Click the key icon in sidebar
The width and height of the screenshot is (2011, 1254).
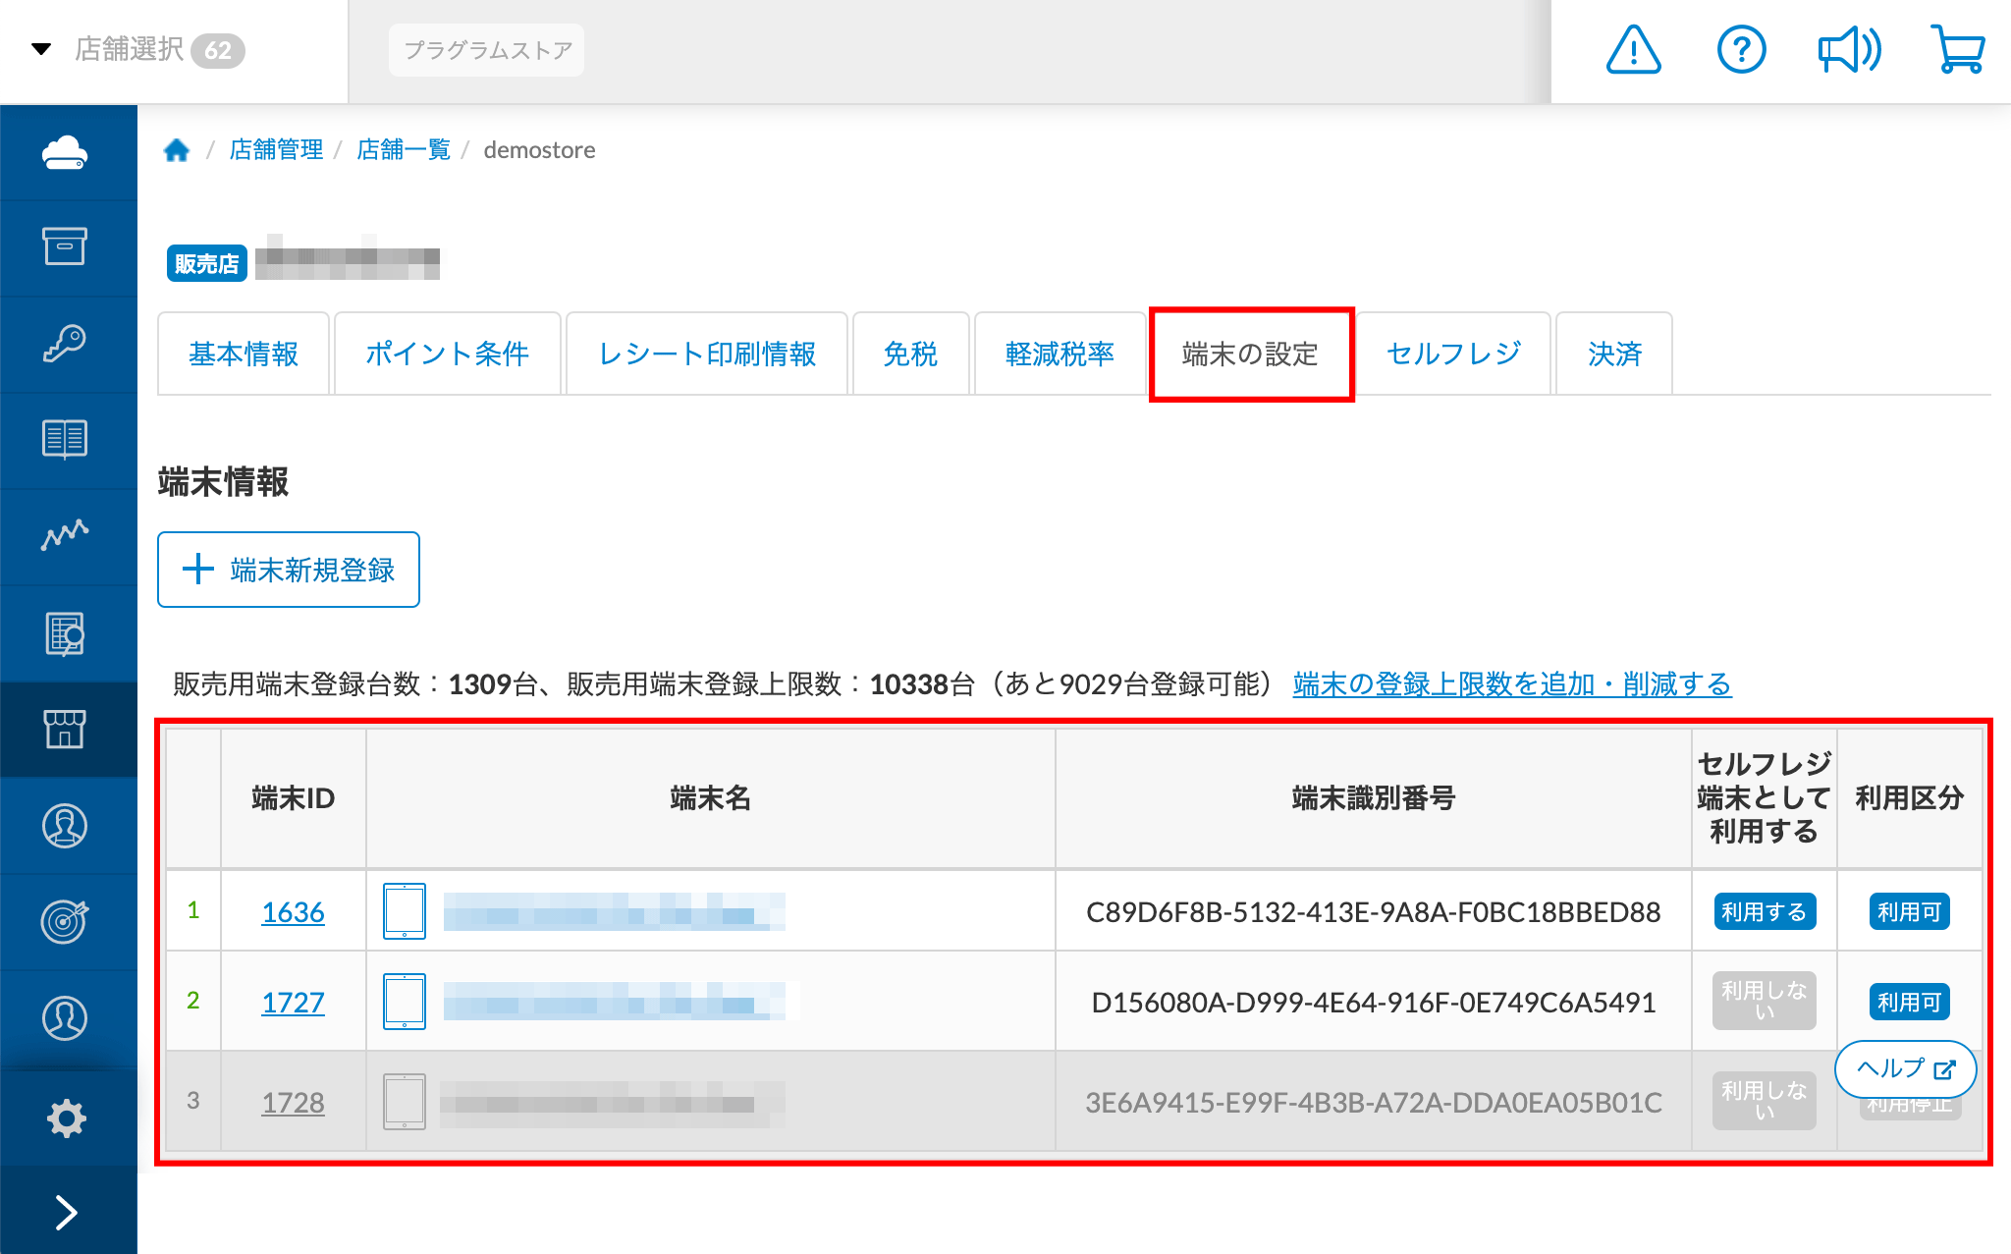click(x=65, y=344)
